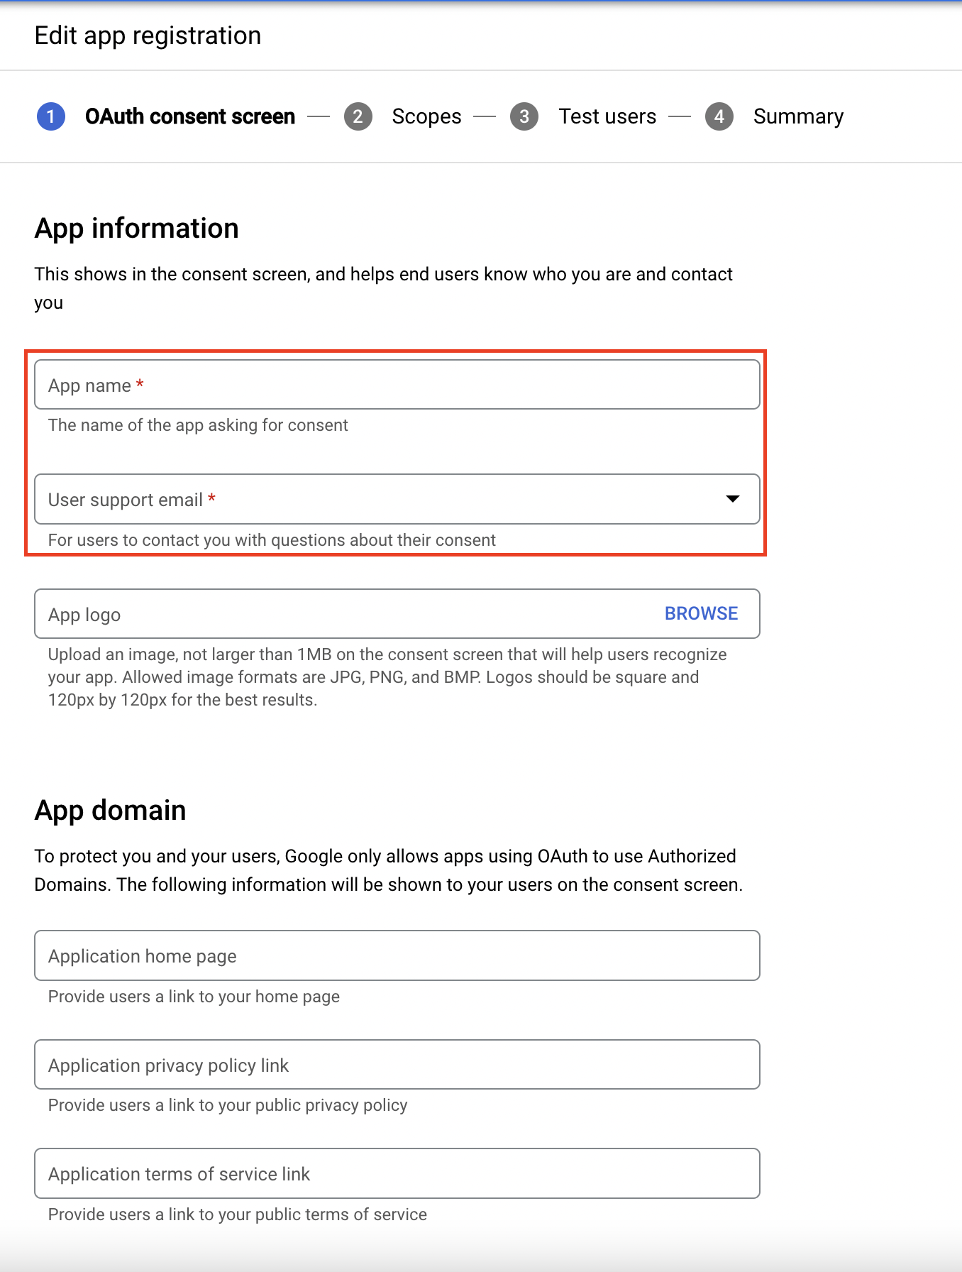962x1272 pixels.
Task: Click the step 2 Scopes circle icon
Action: point(358,116)
